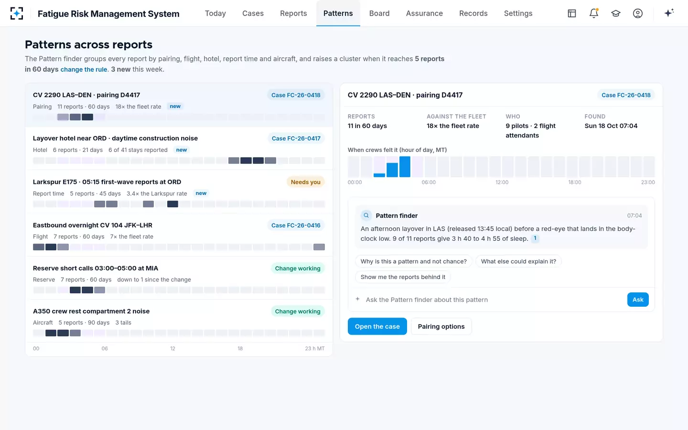Open the Today tab
The image size is (688, 430).
[x=215, y=13]
